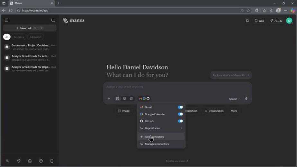Open connectors icon group in prompt box
The image size is (297, 167).
tap(144, 99)
